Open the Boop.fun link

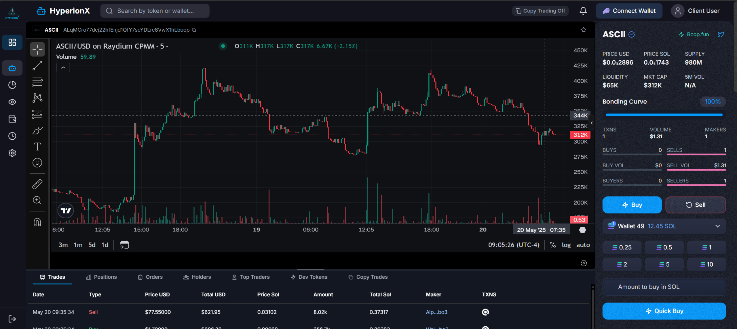694,34
